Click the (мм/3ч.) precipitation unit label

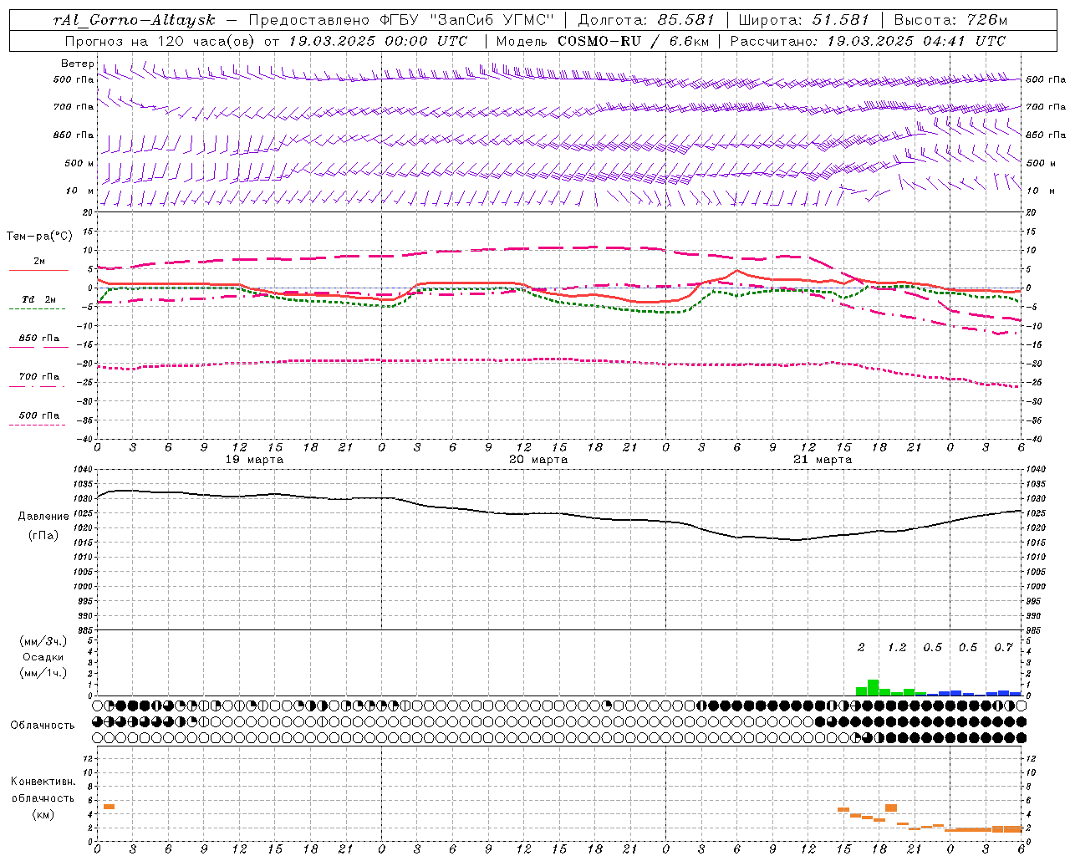43,642
